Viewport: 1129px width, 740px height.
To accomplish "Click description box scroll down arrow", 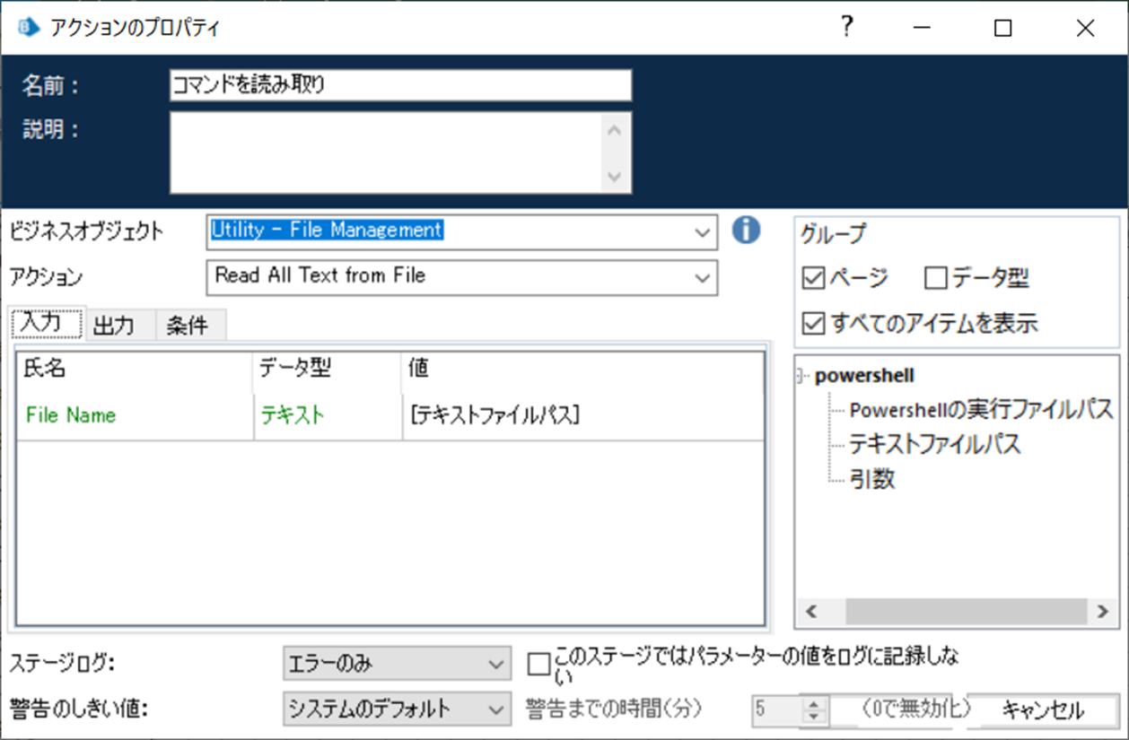I will [614, 176].
